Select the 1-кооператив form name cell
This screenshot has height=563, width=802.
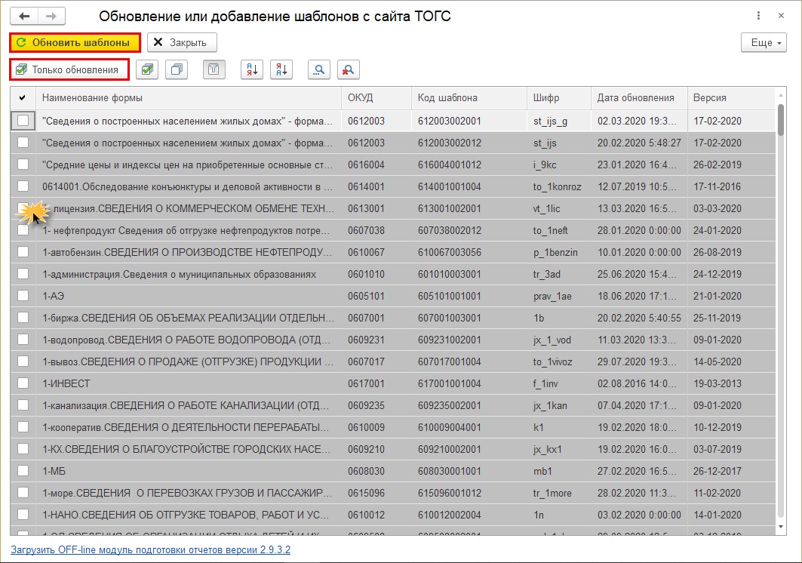click(x=188, y=427)
